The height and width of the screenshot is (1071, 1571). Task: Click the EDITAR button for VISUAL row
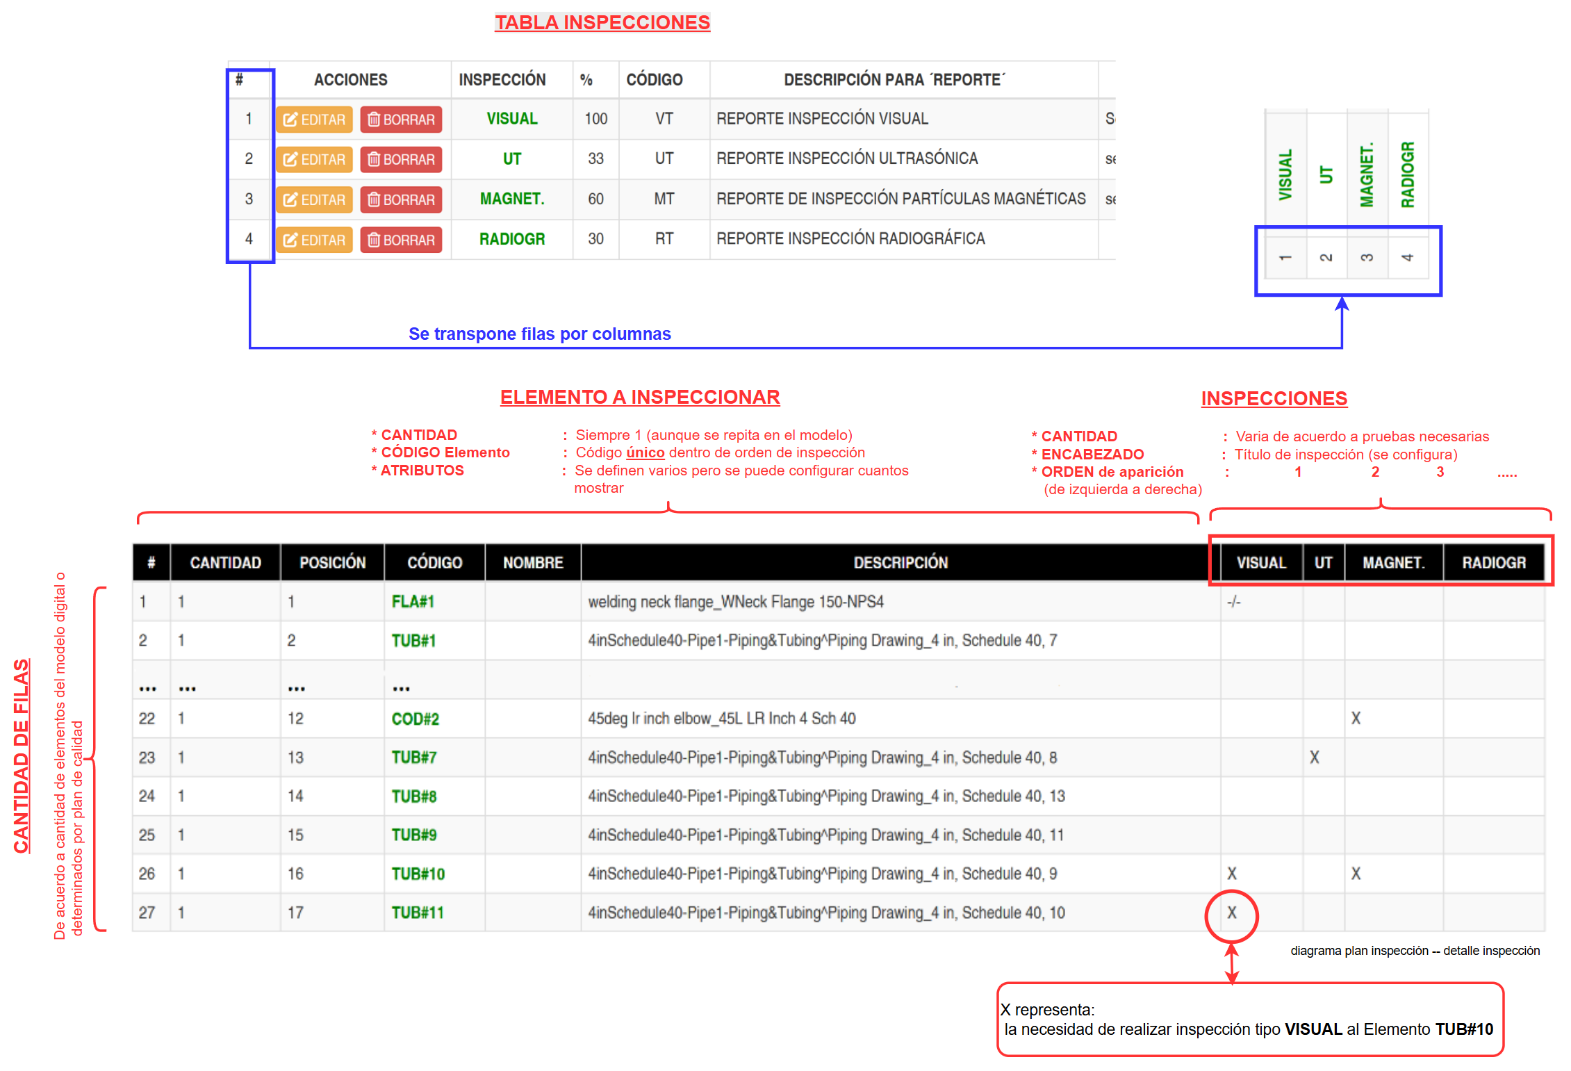(x=314, y=120)
